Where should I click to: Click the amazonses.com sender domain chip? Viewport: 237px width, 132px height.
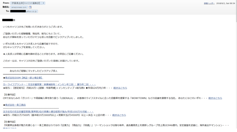(19, 7)
